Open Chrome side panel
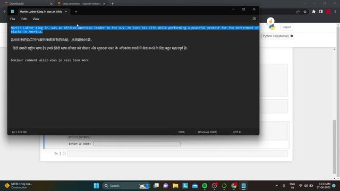This screenshot has width=340, height=191. tap(321, 12)
